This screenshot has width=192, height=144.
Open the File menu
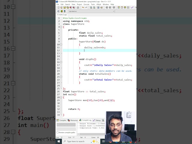click(58, 4)
